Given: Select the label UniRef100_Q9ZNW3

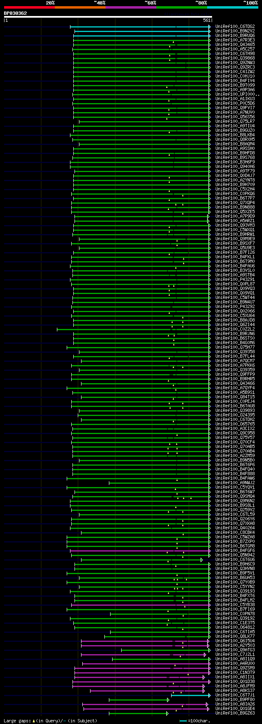Looking at the screenshot, I should coord(235,62).
